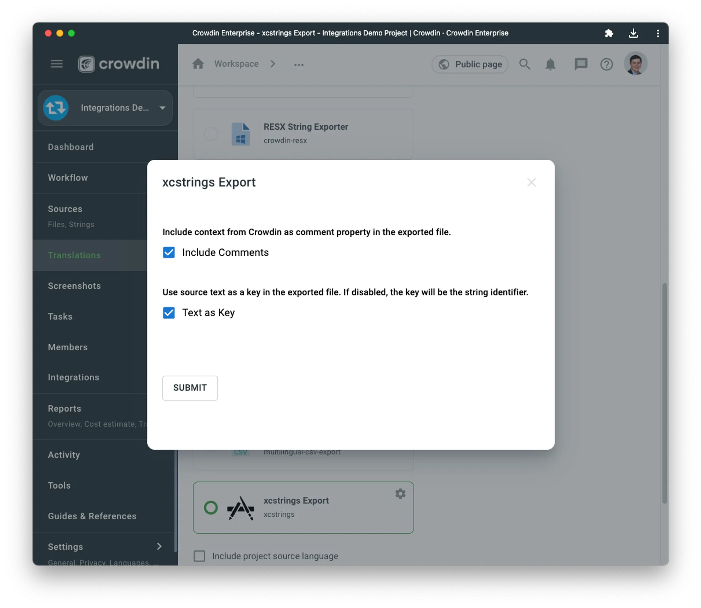701x608 pixels.
Task: Open the user profile avatar
Action: pyautogui.click(x=635, y=64)
